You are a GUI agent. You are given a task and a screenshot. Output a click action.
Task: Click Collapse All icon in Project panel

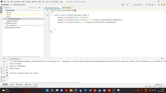(x=36, y=8)
